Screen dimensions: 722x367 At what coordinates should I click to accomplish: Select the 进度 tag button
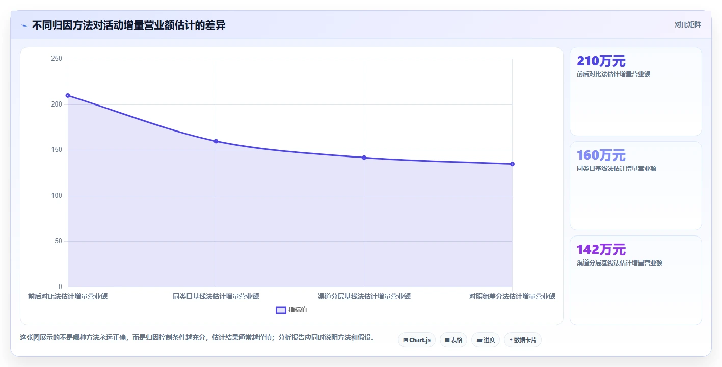point(485,340)
